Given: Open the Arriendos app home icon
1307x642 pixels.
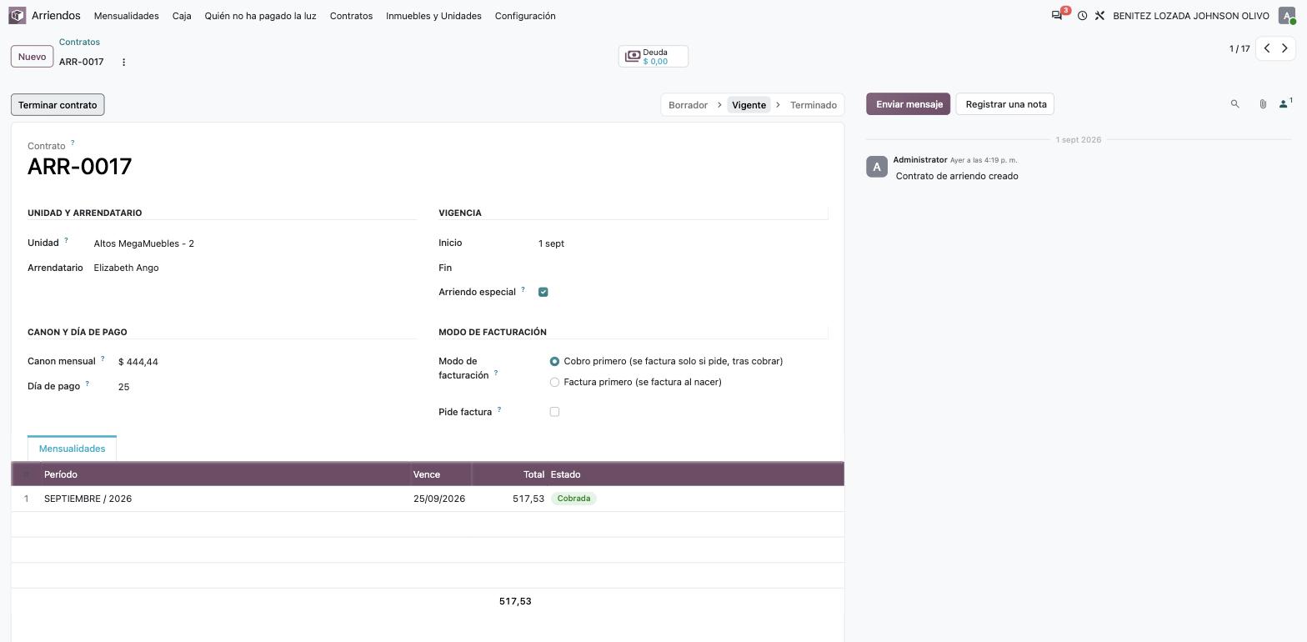Looking at the screenshot, I should click(18, 16).
